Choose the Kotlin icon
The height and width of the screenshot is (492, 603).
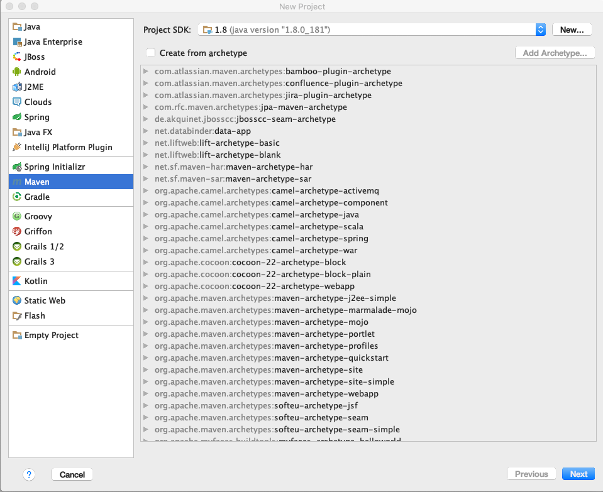(17, 281)
